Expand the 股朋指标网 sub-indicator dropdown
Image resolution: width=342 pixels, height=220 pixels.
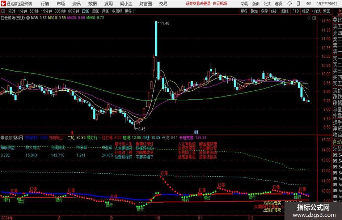coord(3,138)
